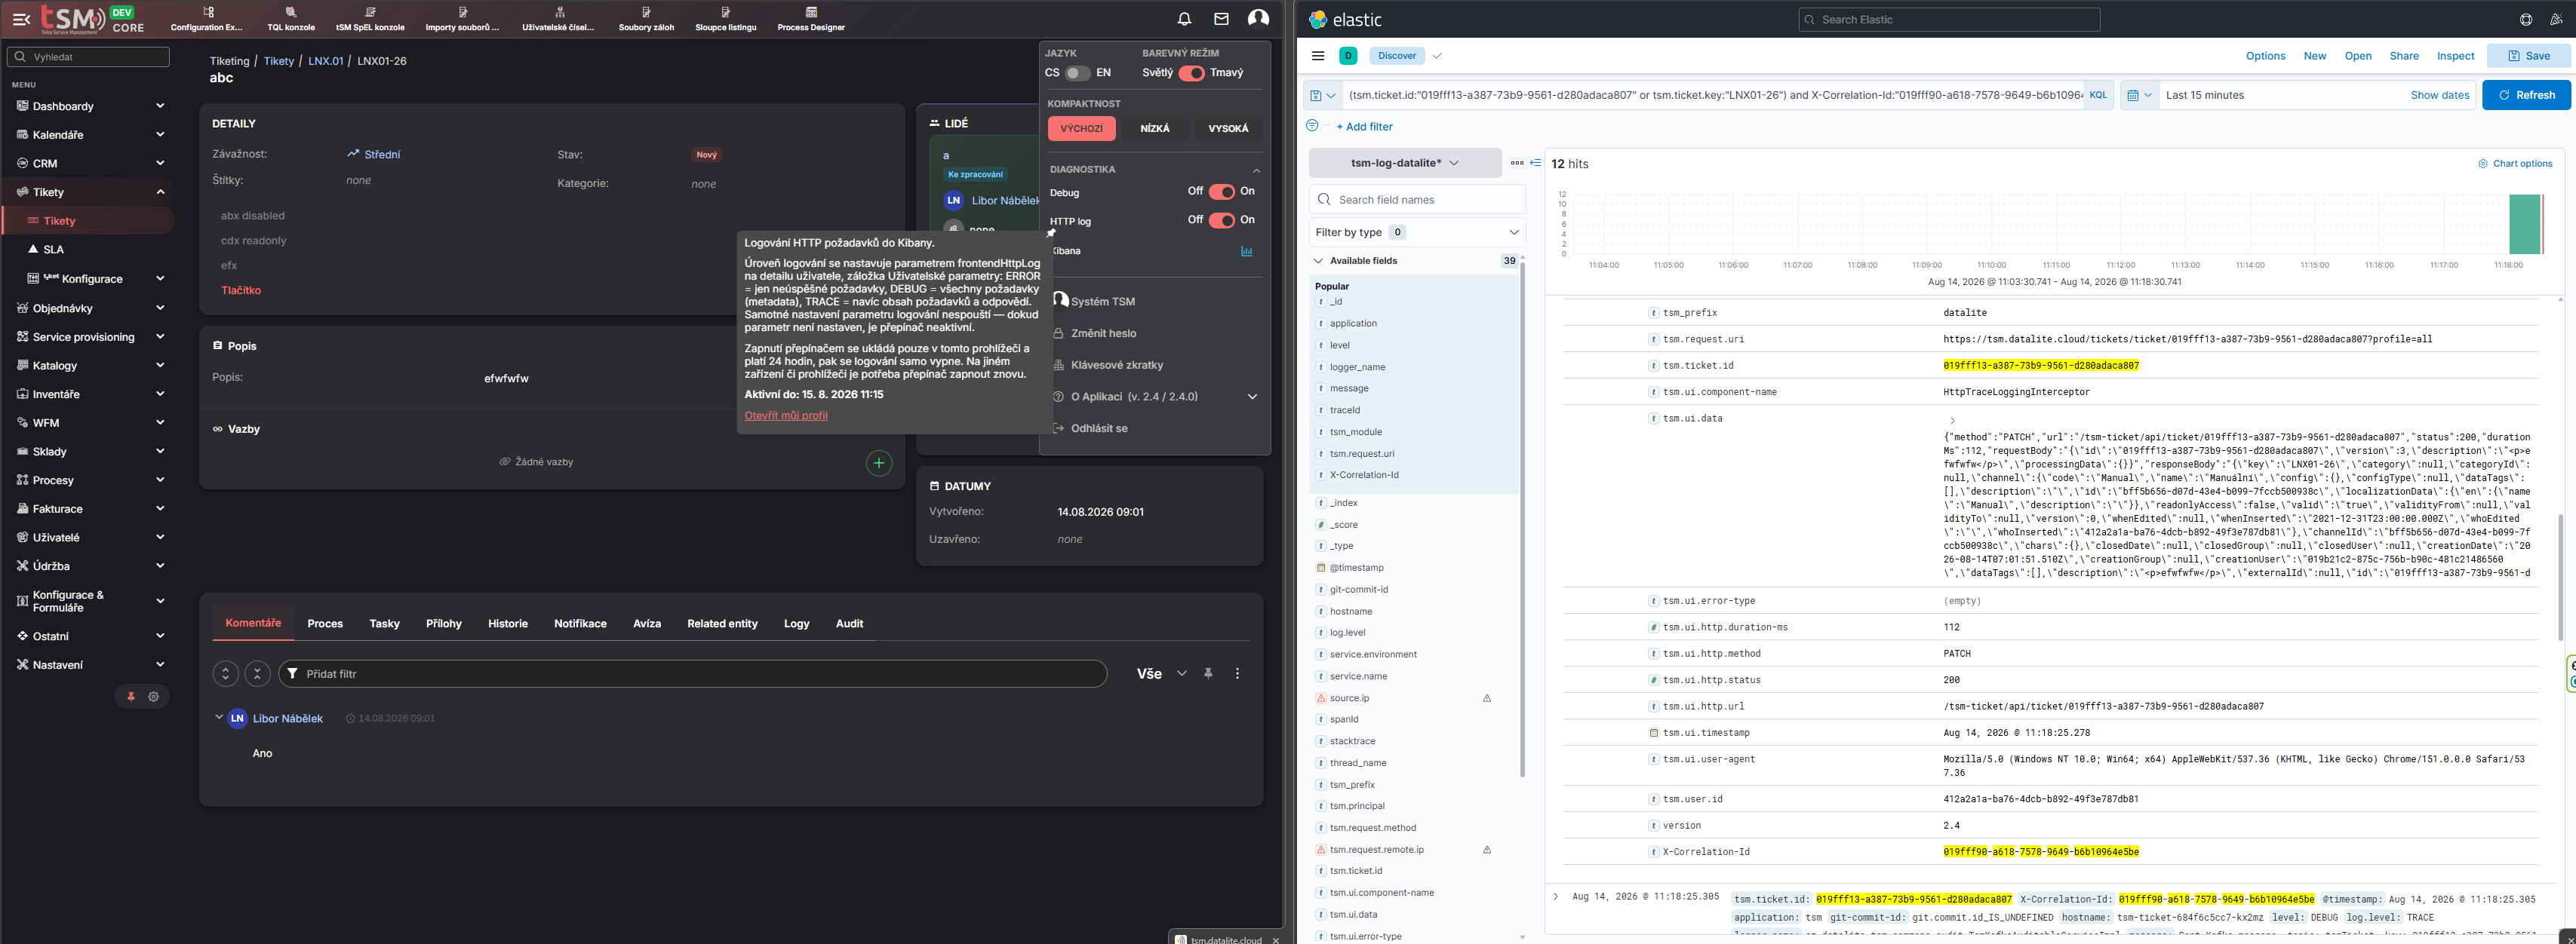2576x944 pixels.
Task: Collapse DIAGNOSTIKA section chevron
Action: coord(1256,170)
